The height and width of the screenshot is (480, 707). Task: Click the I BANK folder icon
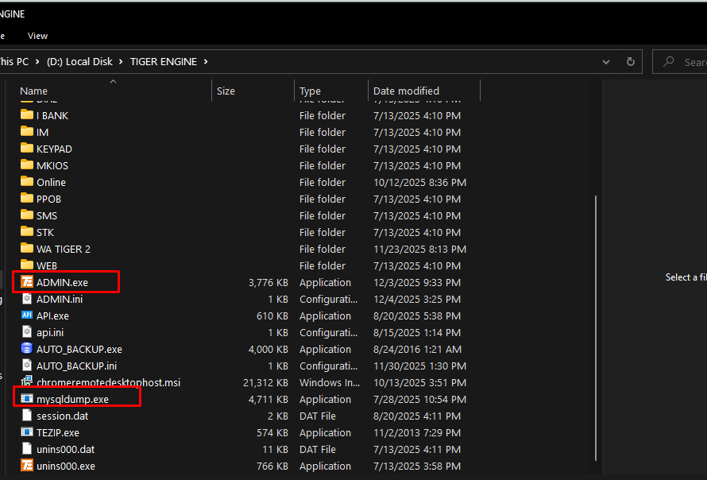(x=27, y=115)
